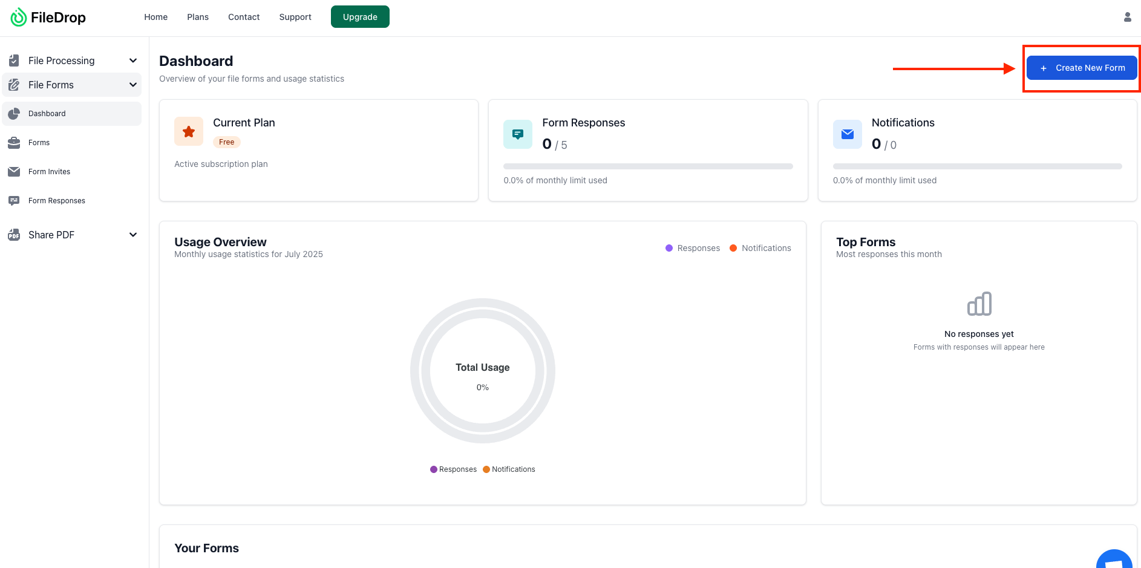Open the chat widget bubble
Image resolution: width=1141 pixels, height=568 pixels.
[1114, 560]
